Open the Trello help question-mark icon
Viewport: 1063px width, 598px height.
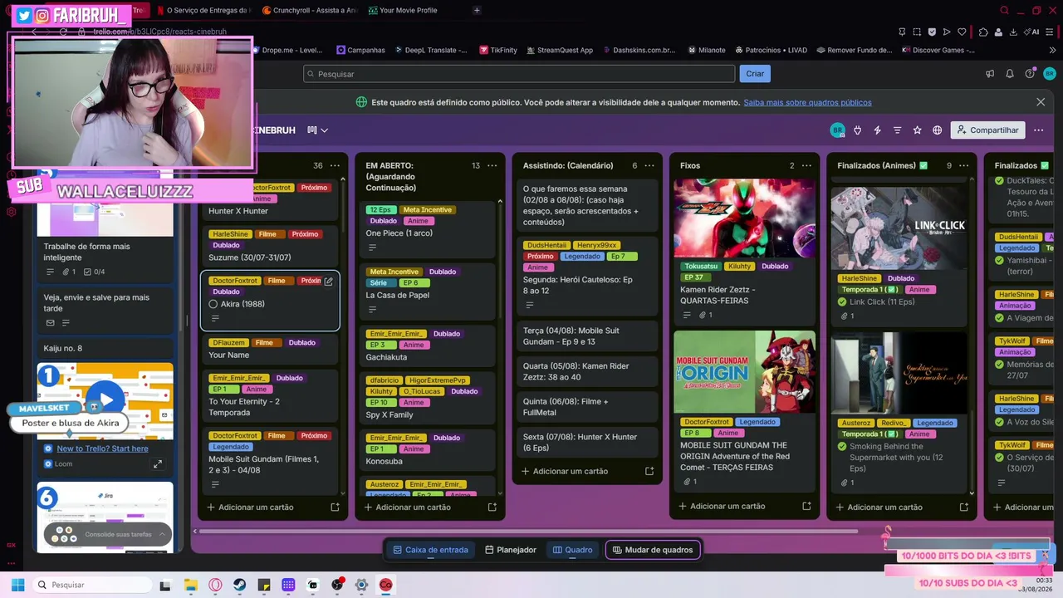click(x=1030, y=74)
